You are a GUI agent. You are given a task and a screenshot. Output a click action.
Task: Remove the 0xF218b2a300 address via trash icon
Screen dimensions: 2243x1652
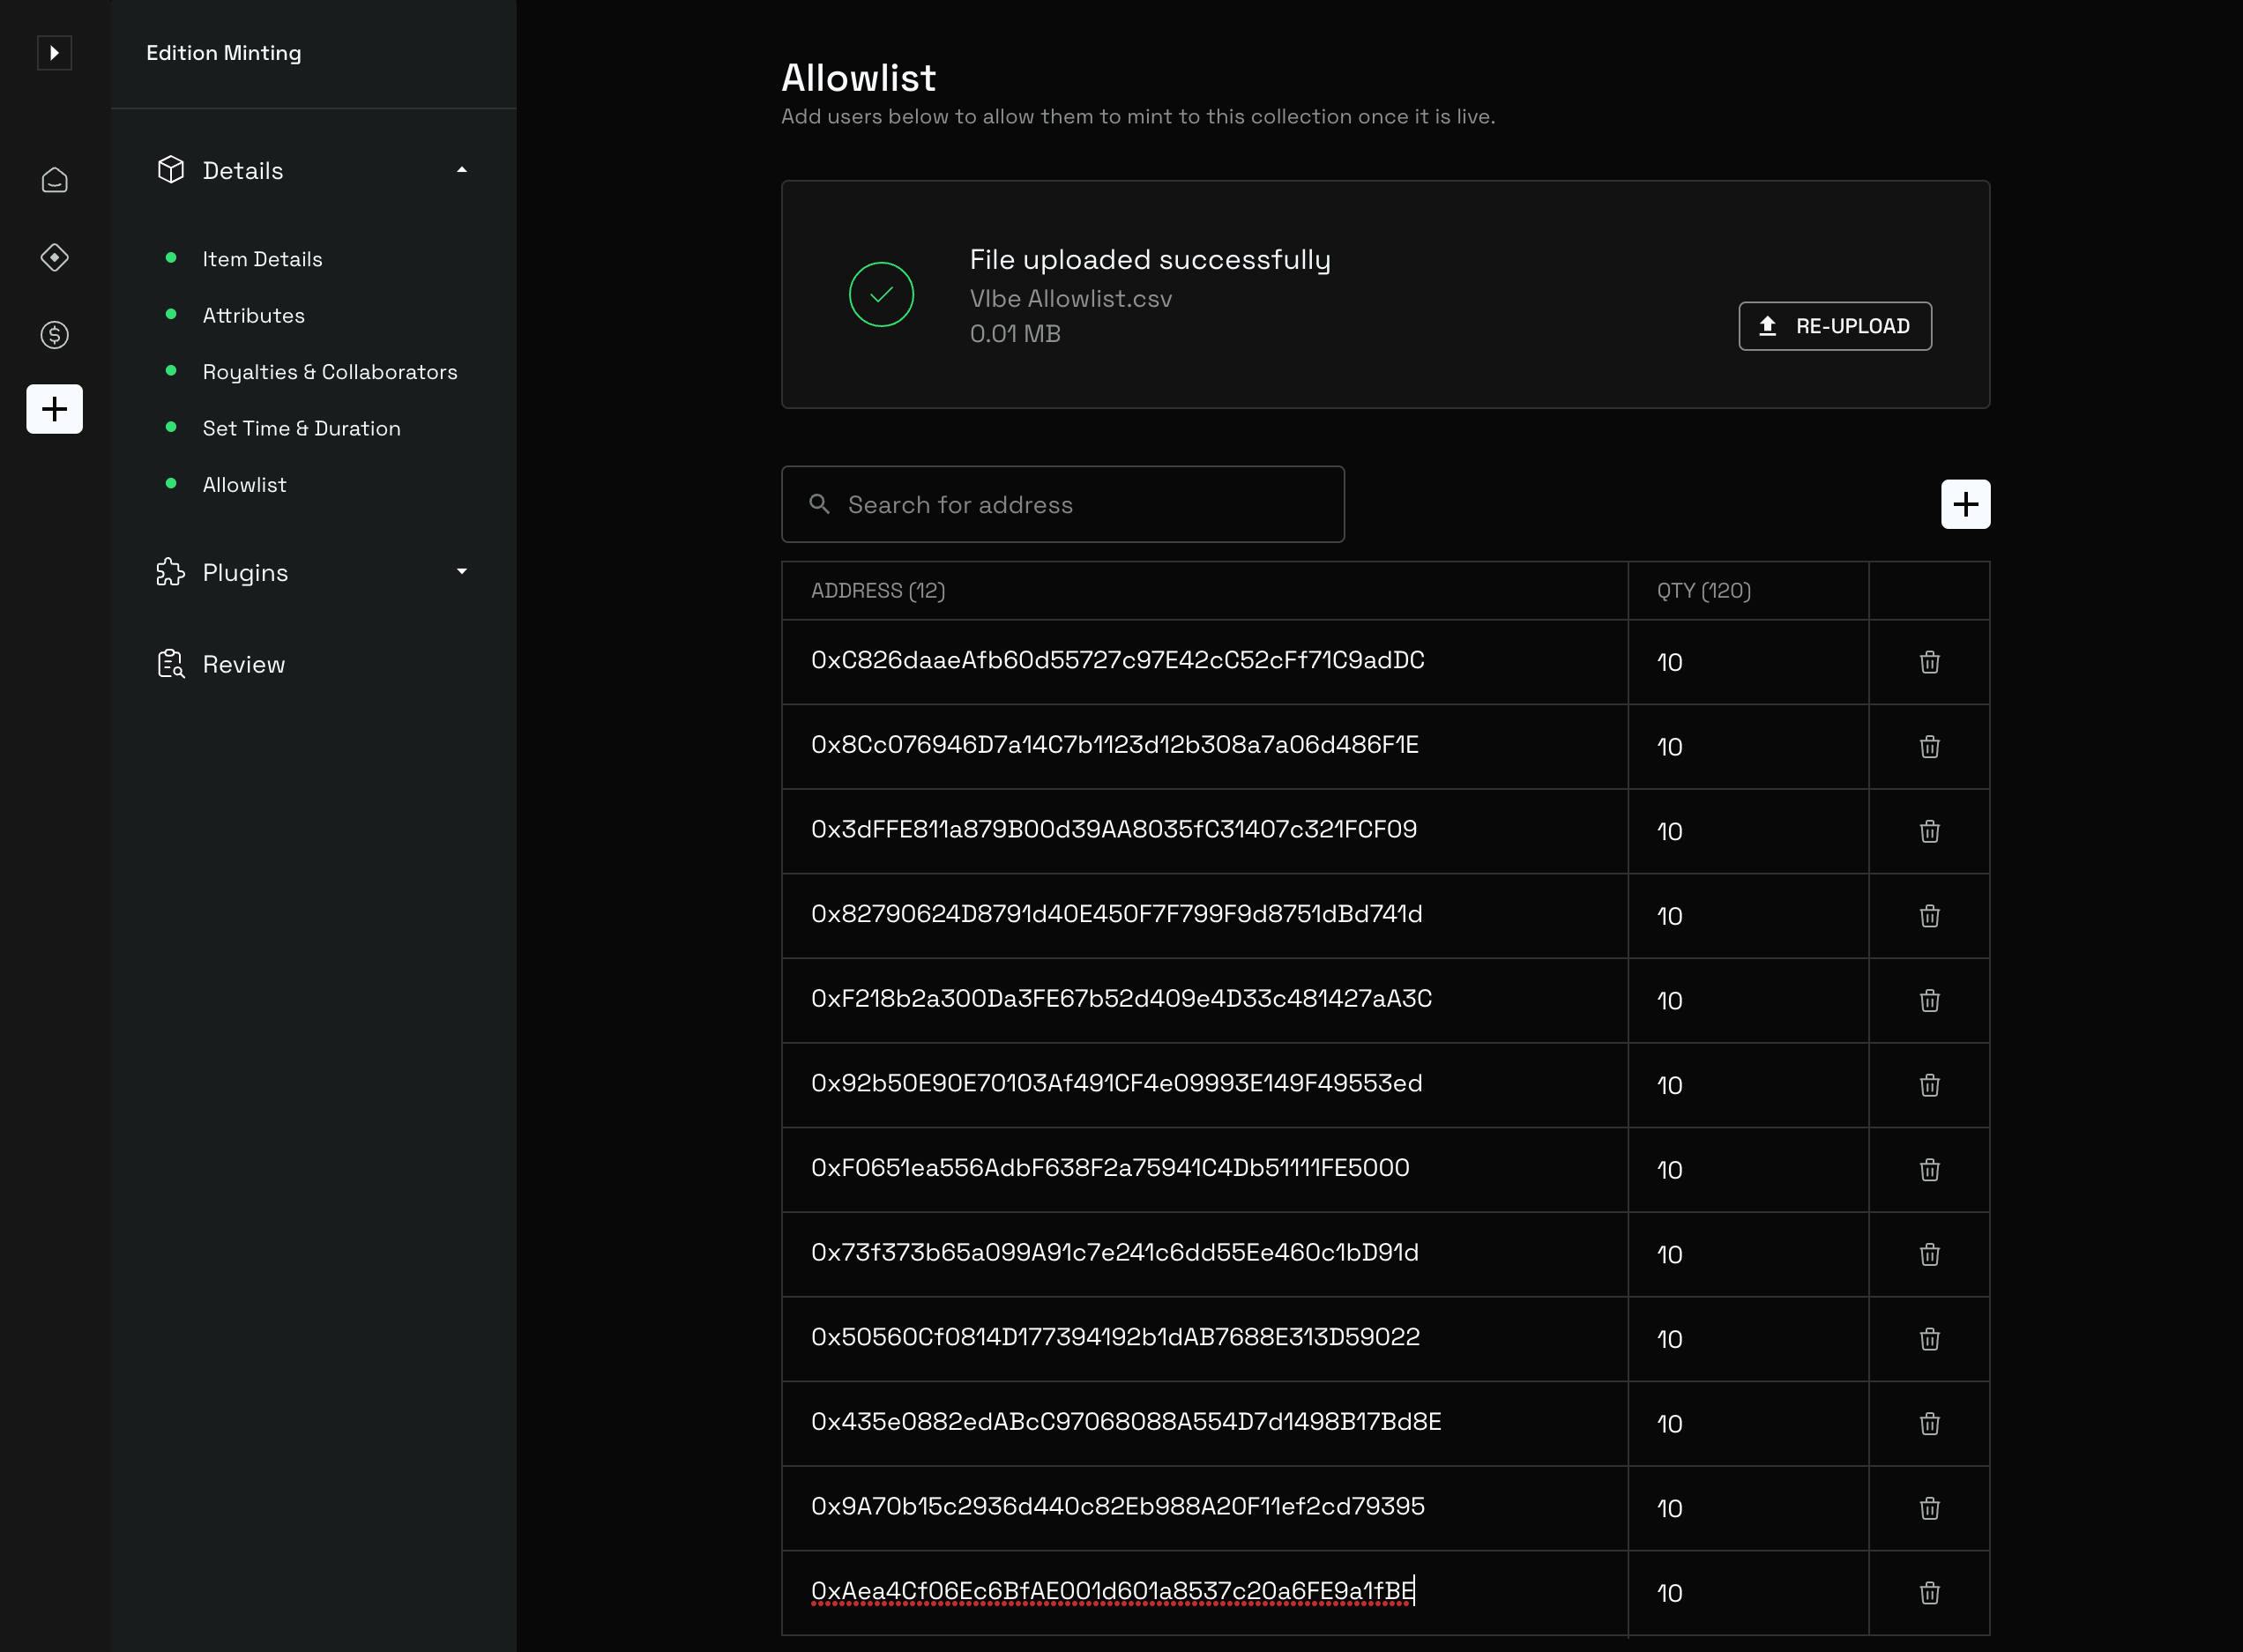tap(1928, 1001)
